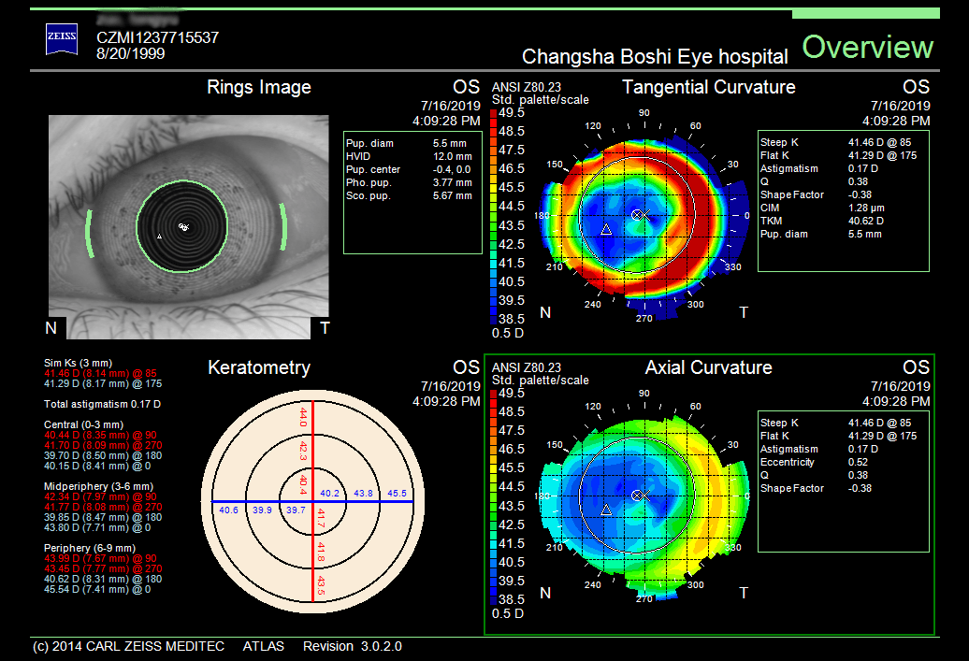Pick the 47.5 orange swatch in axial scale
The image size is (969, 661).
493,431
